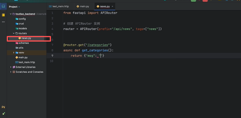Close the news.py editor tab

click(x=112, y=6)
